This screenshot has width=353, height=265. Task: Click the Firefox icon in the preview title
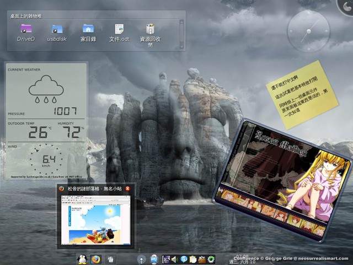[61, 189]
